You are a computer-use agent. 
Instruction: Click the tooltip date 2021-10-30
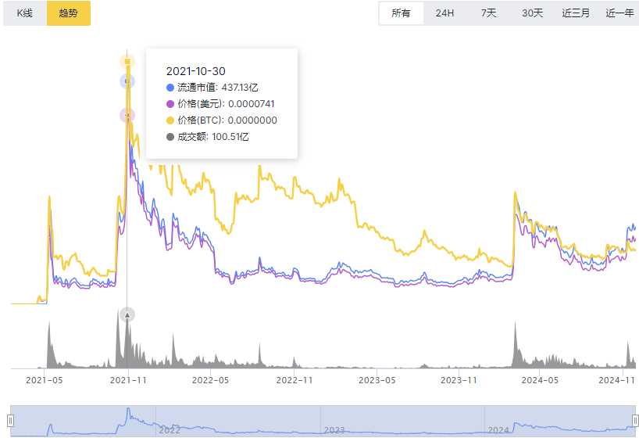195,71
